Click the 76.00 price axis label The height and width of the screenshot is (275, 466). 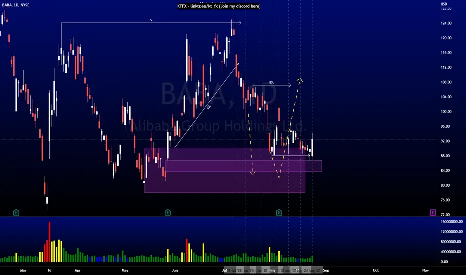(445, 200)
